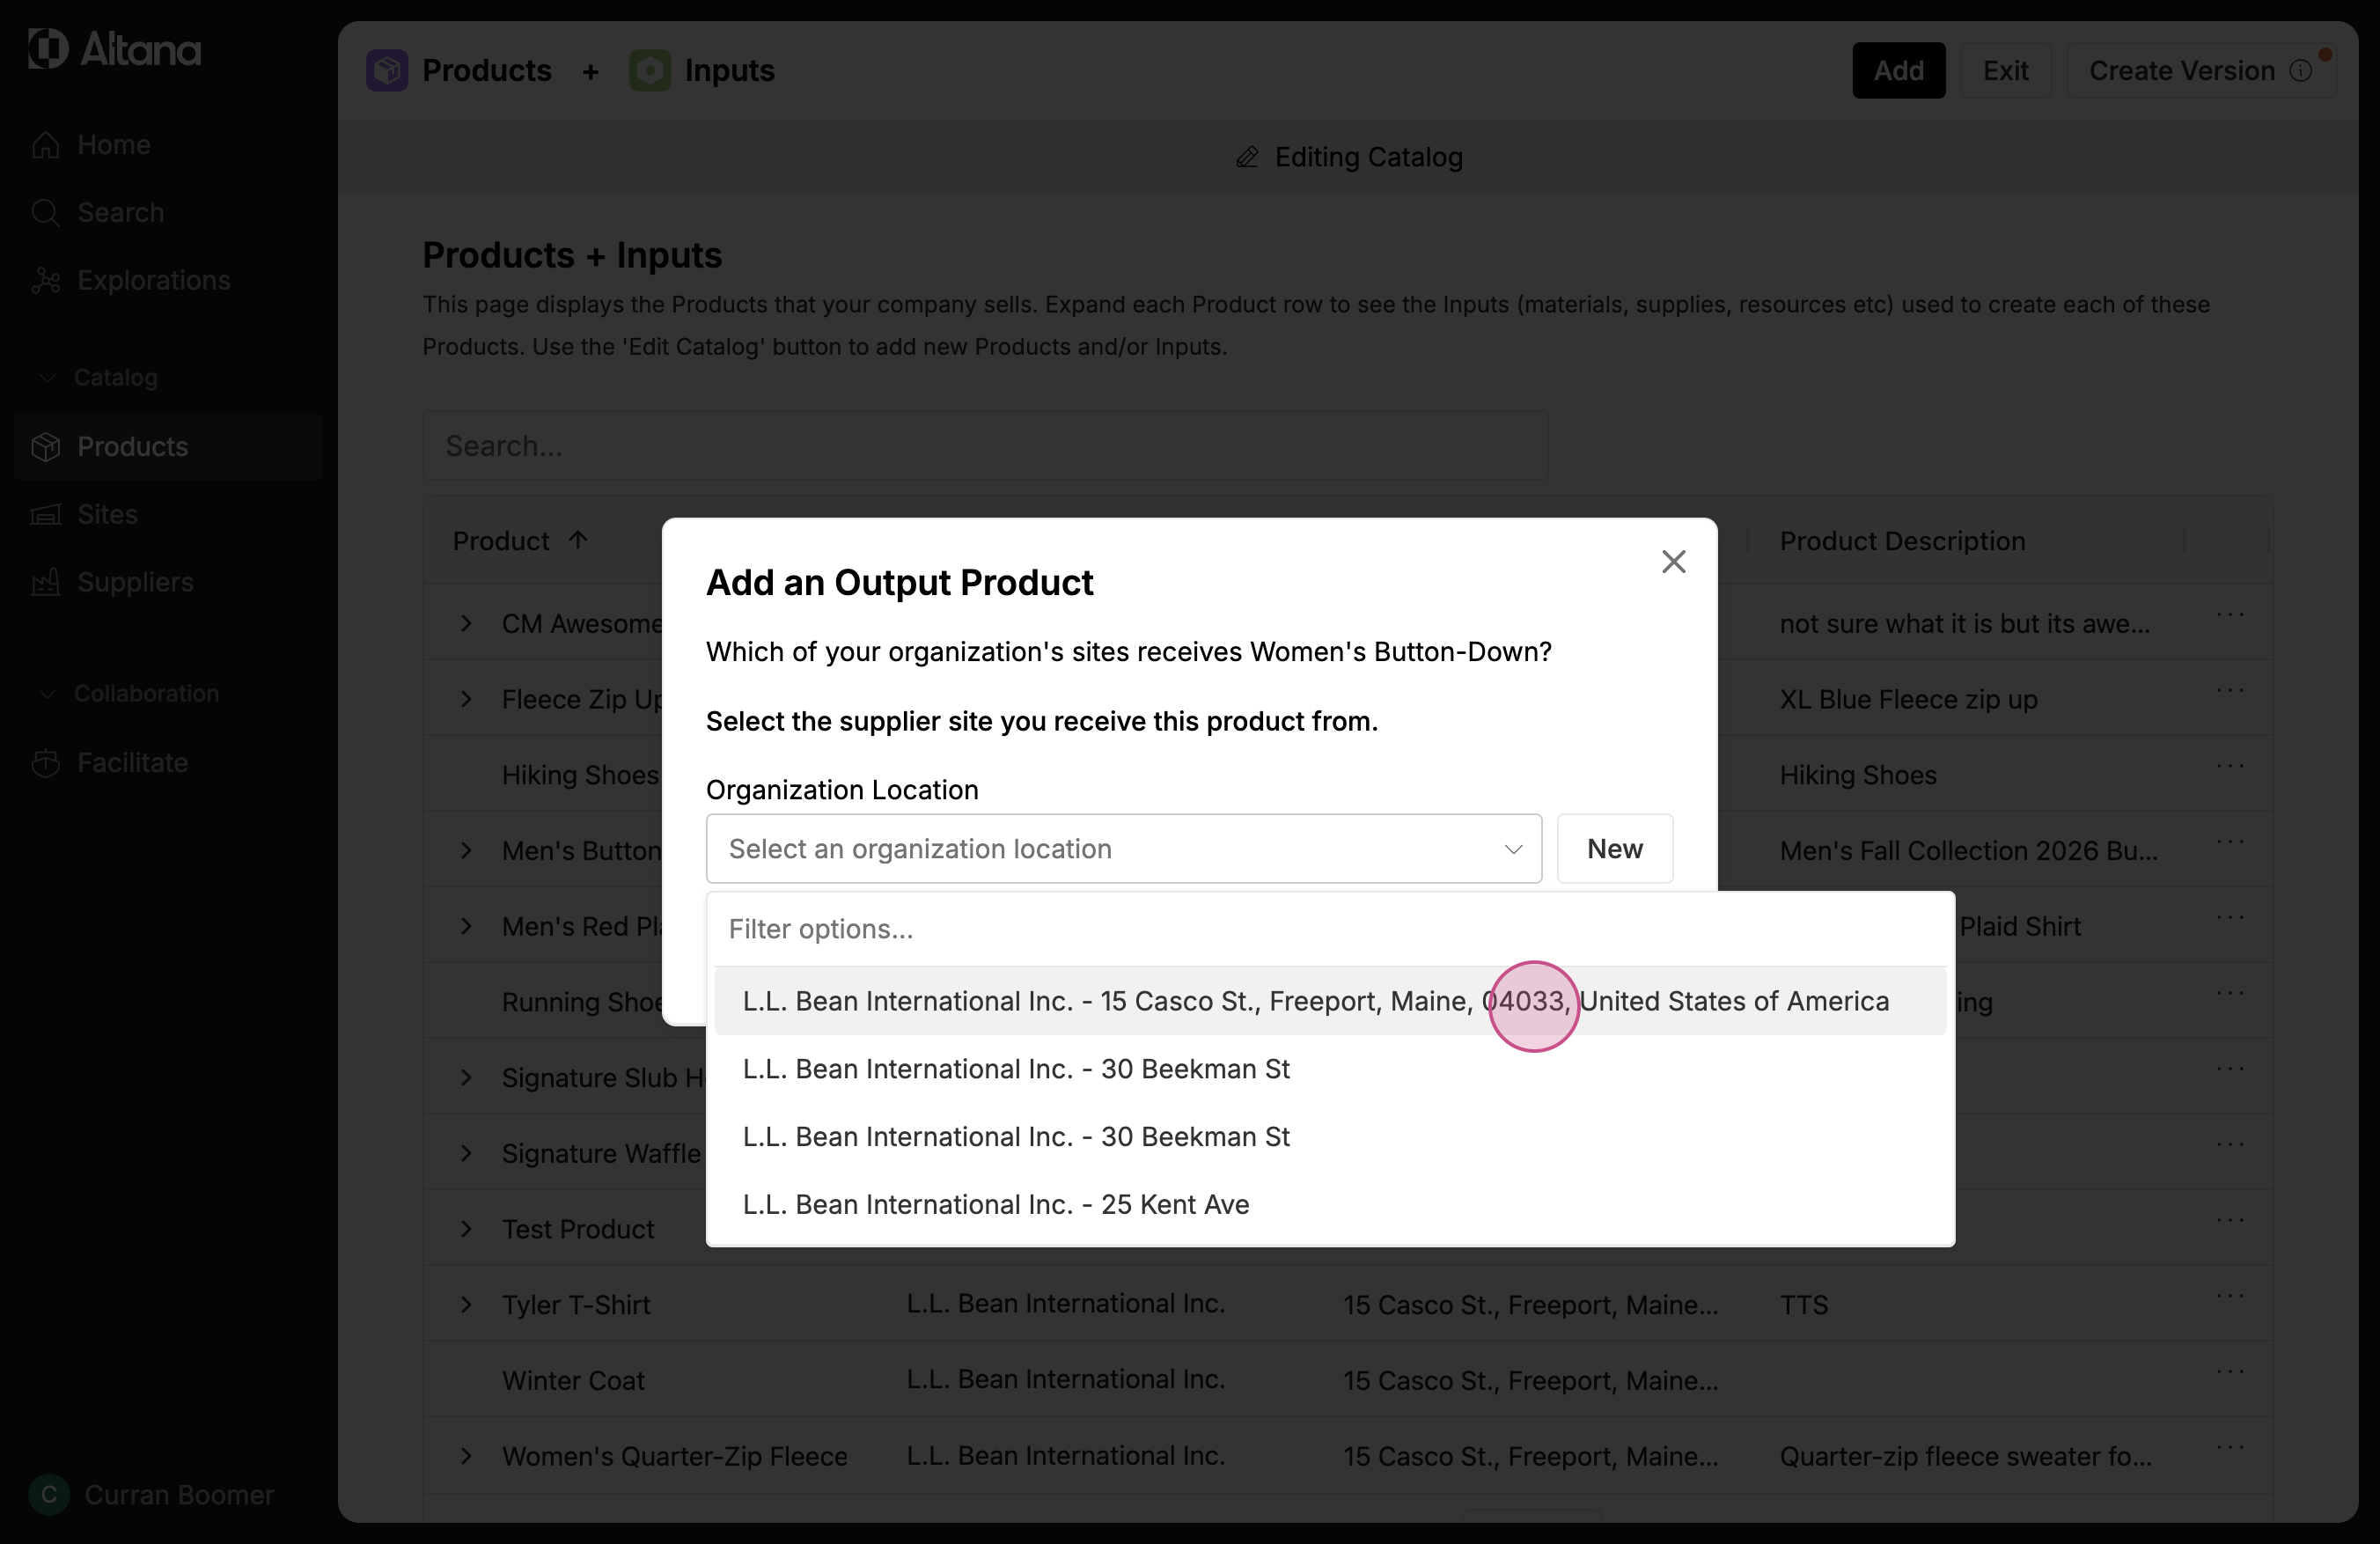
Task: Click the New location button
Action: click(1614, 849)
